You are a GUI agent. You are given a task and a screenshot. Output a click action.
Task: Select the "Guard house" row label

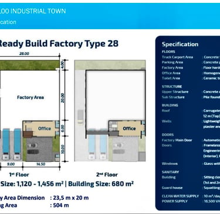(172, 188)
